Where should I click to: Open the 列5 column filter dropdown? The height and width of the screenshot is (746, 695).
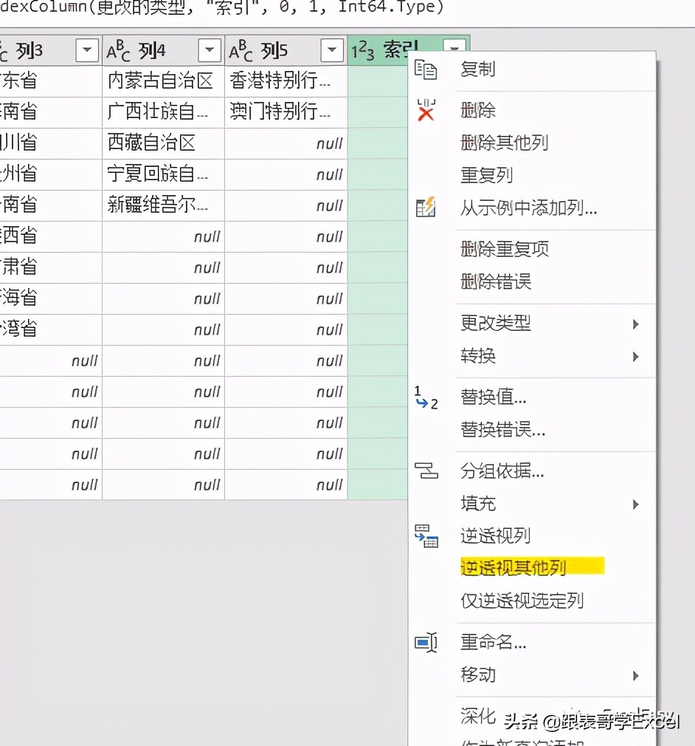click(x=332, y=50)
